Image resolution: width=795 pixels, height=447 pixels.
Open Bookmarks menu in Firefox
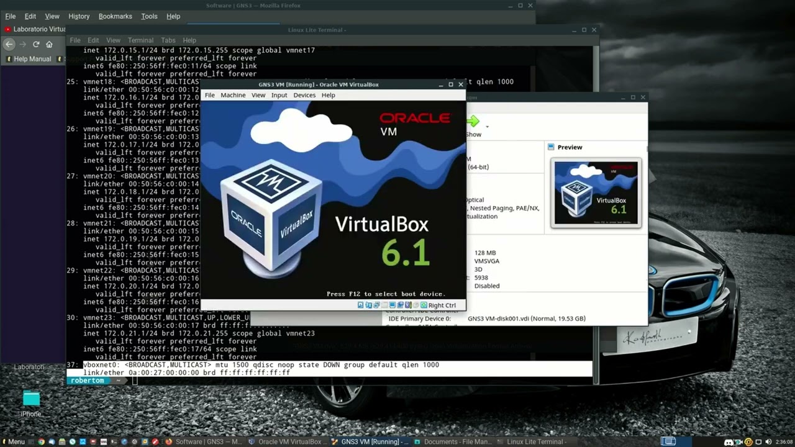pyautogui.click(x=116, y=16)
